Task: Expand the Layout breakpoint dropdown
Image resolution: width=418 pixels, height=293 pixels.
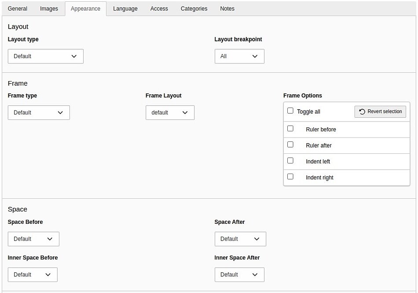Action: tap(239, 56)
